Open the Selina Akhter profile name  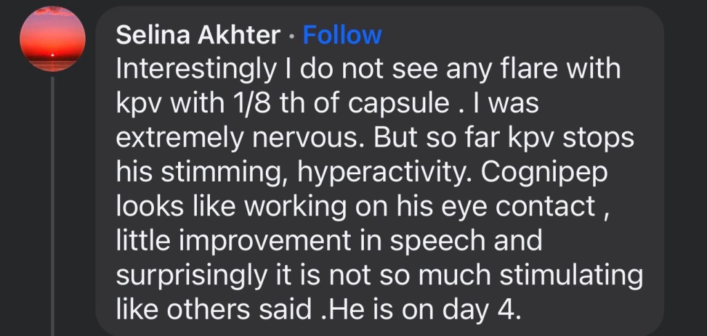[x=201, y=35]
